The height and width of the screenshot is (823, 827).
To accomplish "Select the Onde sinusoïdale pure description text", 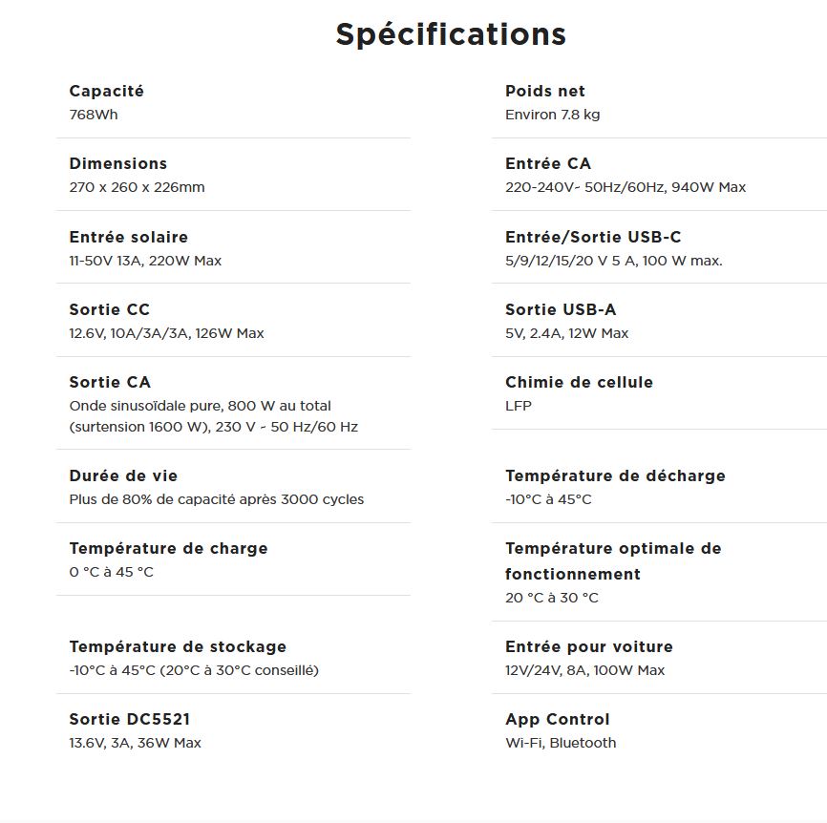I will [214, 416].
